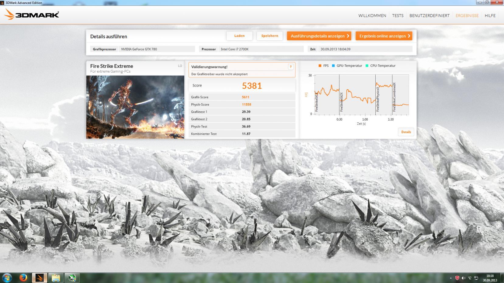The width and height of the screenshot is (504, 283).
Task: Click the Laden button
Action: pos(239,36)
